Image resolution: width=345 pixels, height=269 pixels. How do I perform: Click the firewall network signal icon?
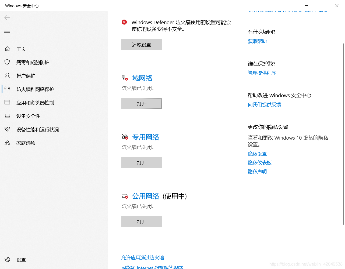click(7, 89)
